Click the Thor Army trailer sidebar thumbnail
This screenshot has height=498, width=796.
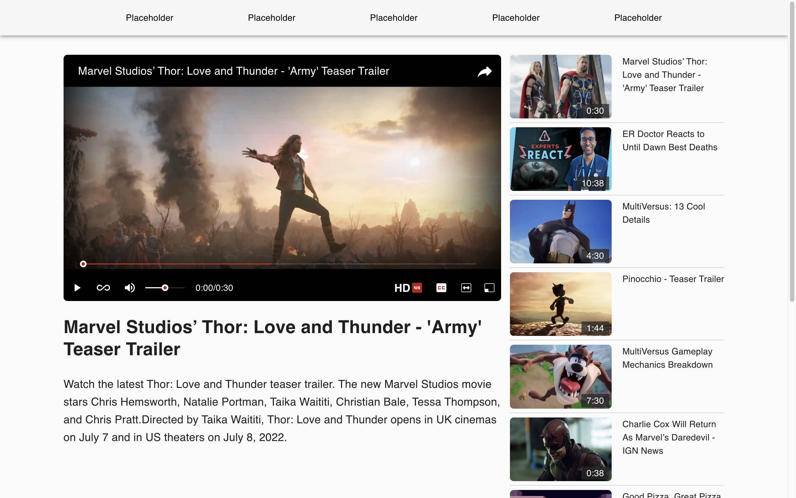click(x=561, y=87)
